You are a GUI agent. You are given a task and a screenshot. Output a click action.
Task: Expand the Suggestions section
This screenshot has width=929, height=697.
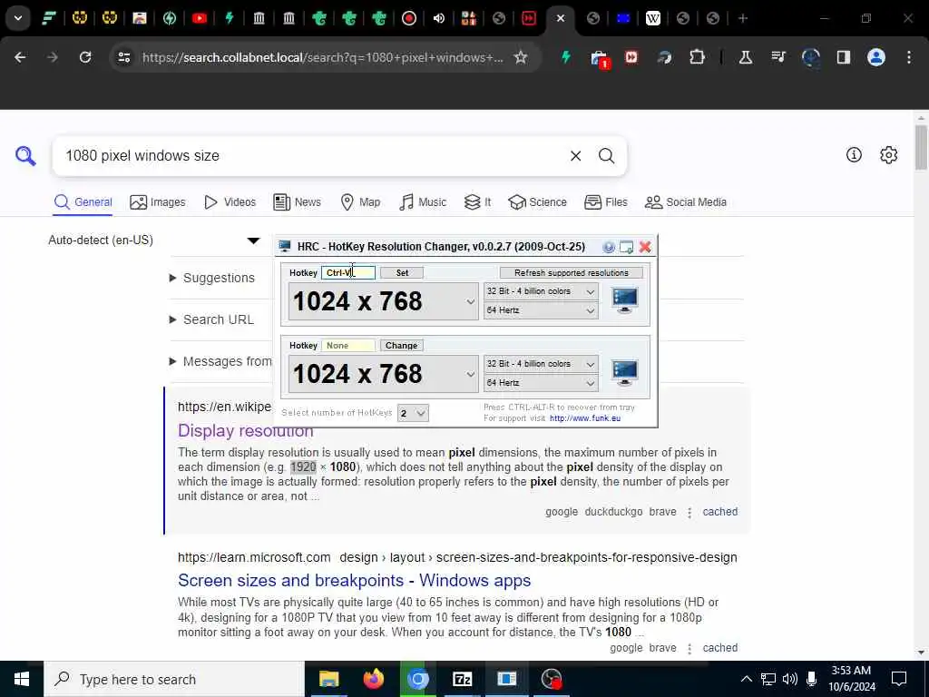pyautogui.click(x=213, y=278)
